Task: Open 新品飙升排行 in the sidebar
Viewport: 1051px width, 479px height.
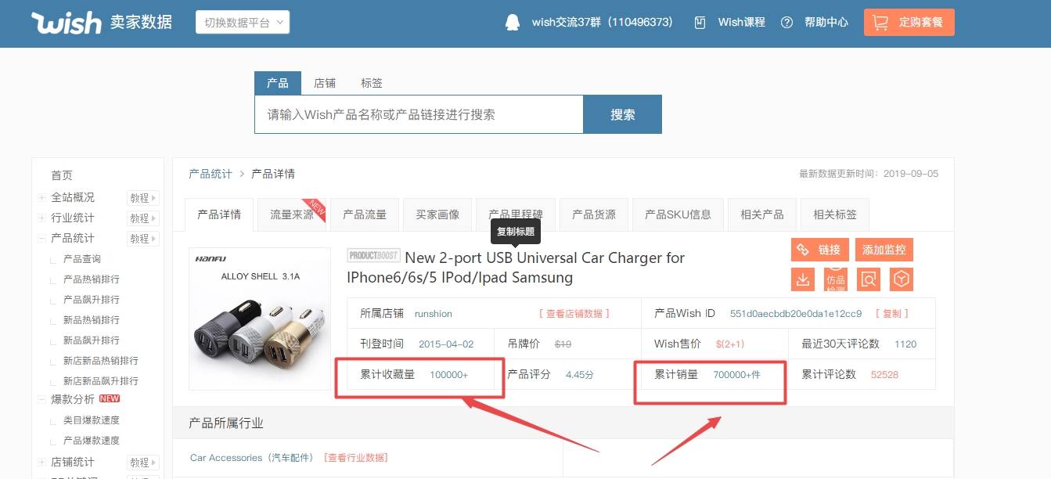Action: point(92,340)
